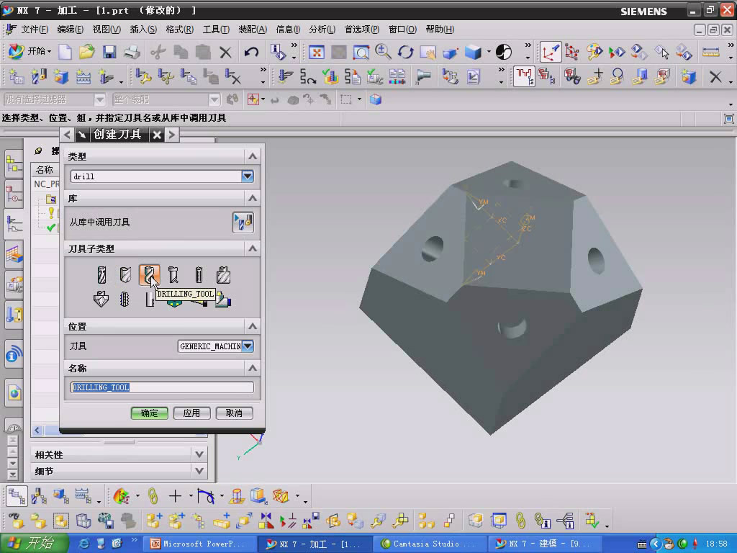Viewport: 737px width, 553px height.
Task: Click the retrieve tool from library icon
Action: pos(243,222)
